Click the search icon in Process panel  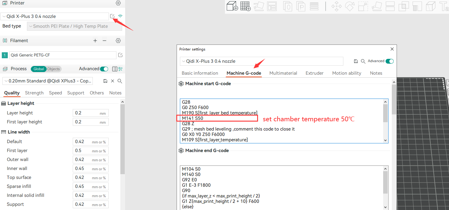point(120,81)
